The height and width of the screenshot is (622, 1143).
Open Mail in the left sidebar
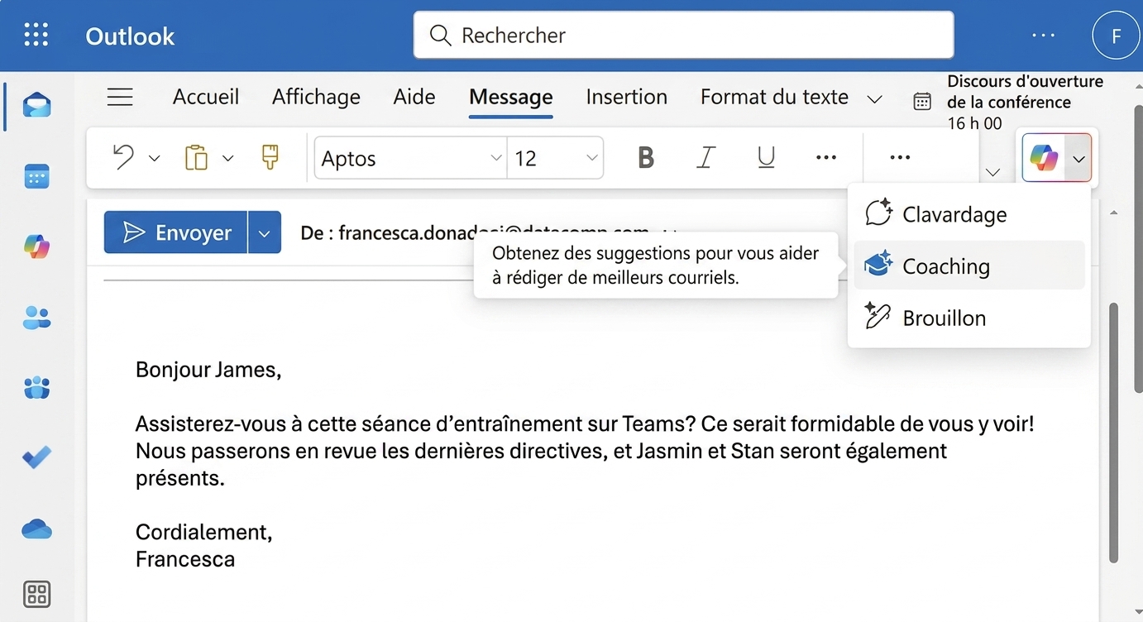tap(37, 106)
